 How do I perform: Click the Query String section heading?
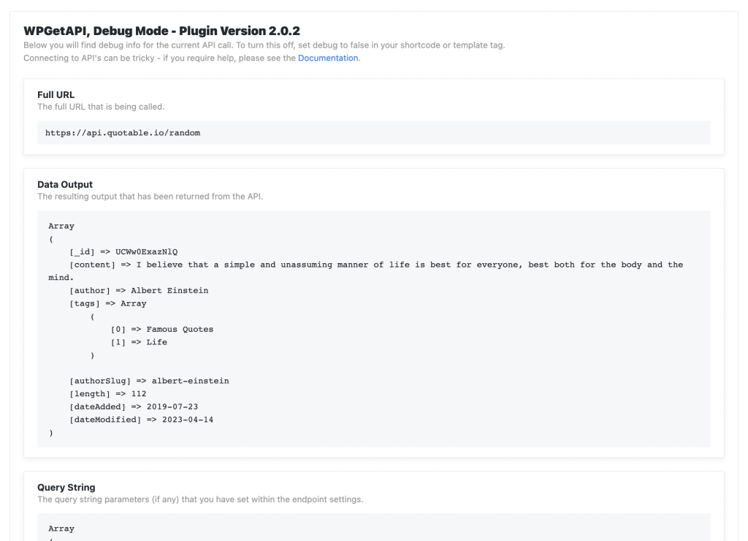(x=66, y=488)
